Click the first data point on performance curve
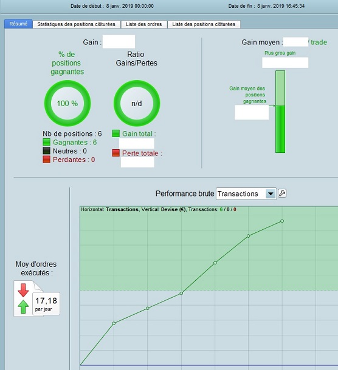 tap(114, 323)
